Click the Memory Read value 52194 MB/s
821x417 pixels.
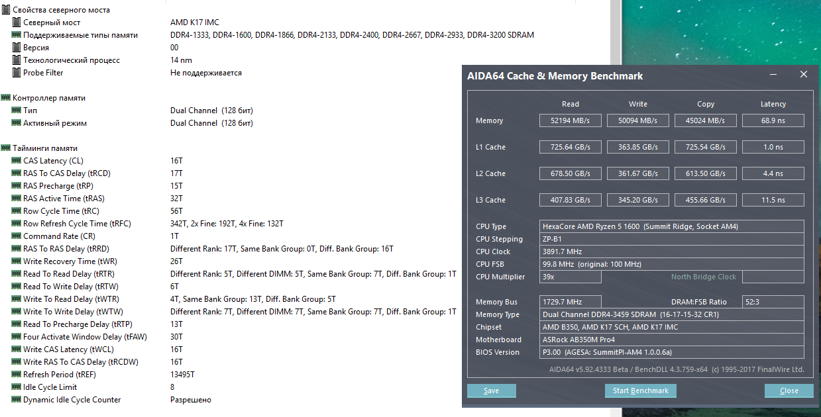tap(571, 120)
